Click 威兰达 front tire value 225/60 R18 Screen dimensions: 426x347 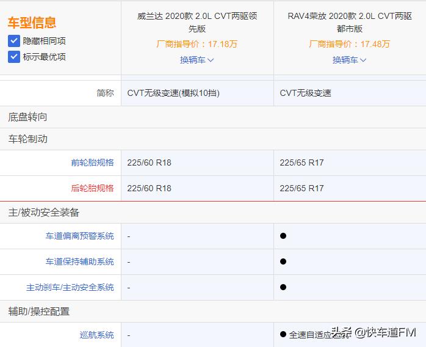pyautogui.click(x=149, y=163)
